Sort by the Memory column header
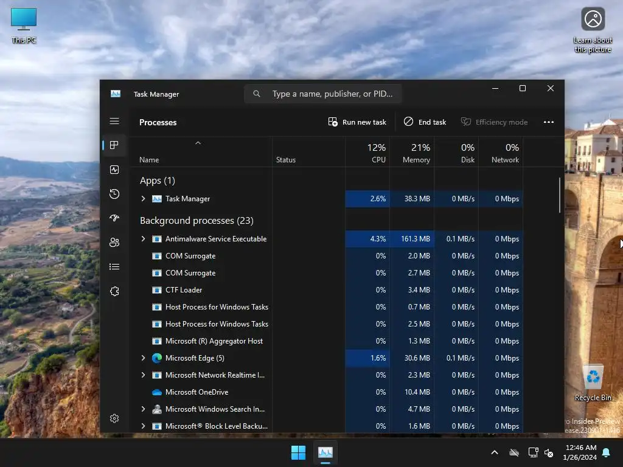 (x=412, y=153)
